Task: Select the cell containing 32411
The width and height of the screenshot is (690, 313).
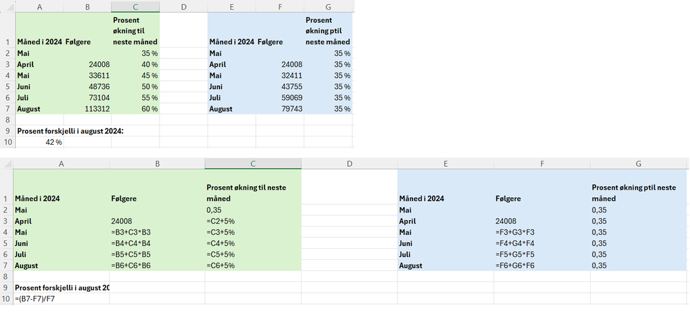Action: (x=279, y=75)
